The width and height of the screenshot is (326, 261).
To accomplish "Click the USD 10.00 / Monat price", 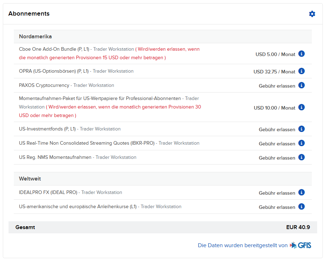I will tap(274, 108).
